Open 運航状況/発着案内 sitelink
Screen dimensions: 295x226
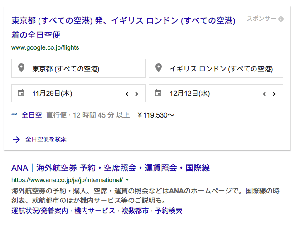tap(40, 211)
